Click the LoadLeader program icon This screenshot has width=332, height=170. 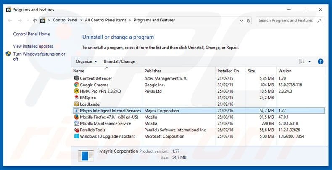pyautogui.click(x=76, y=104)
